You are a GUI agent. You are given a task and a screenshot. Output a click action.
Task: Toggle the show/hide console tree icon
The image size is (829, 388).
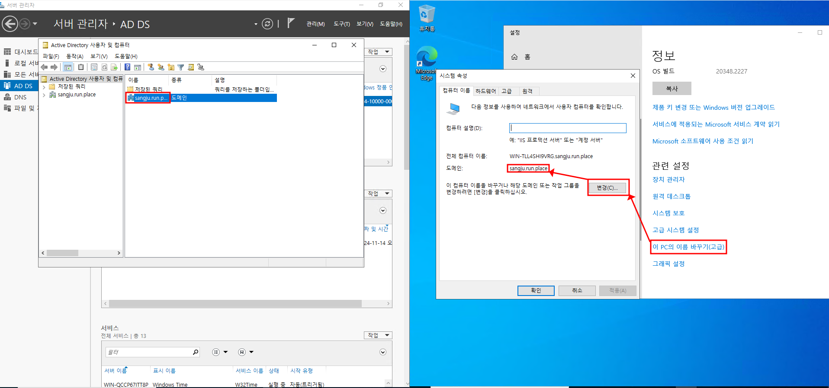(68, 67)
